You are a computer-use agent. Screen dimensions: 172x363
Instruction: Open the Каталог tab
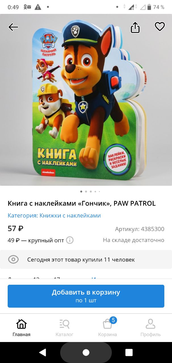(64, 328)
